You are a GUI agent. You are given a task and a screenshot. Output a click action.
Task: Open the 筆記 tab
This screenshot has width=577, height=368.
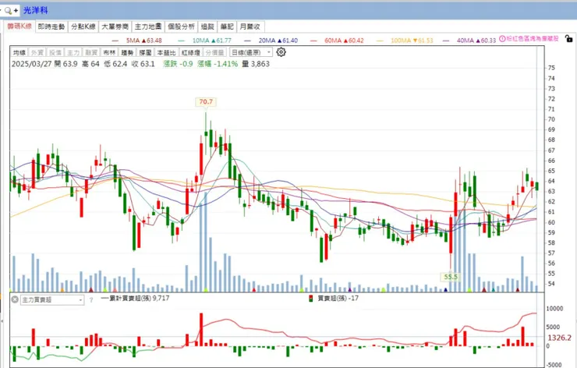[227, 27]
